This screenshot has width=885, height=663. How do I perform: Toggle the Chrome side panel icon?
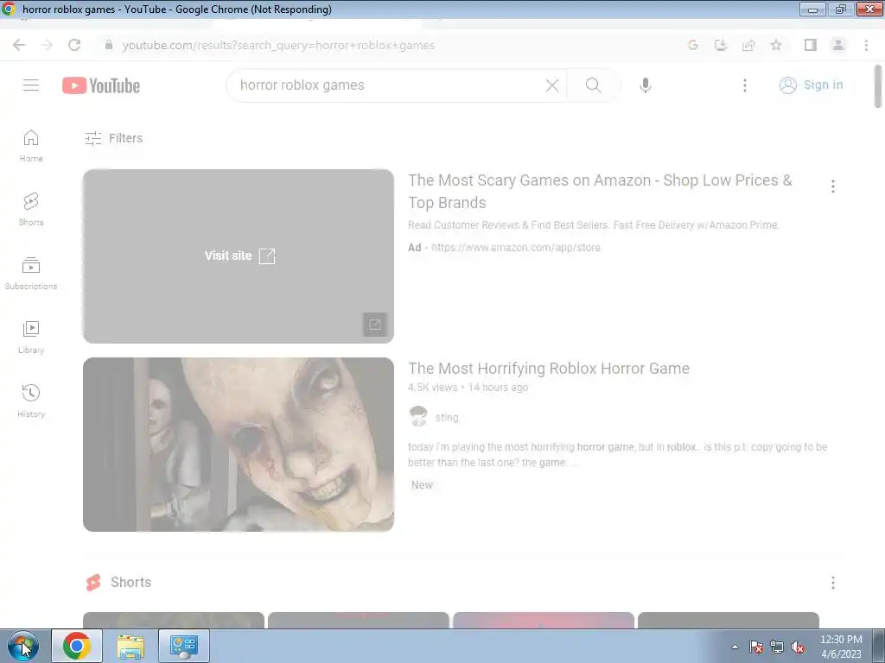click(x=811, y=45)
